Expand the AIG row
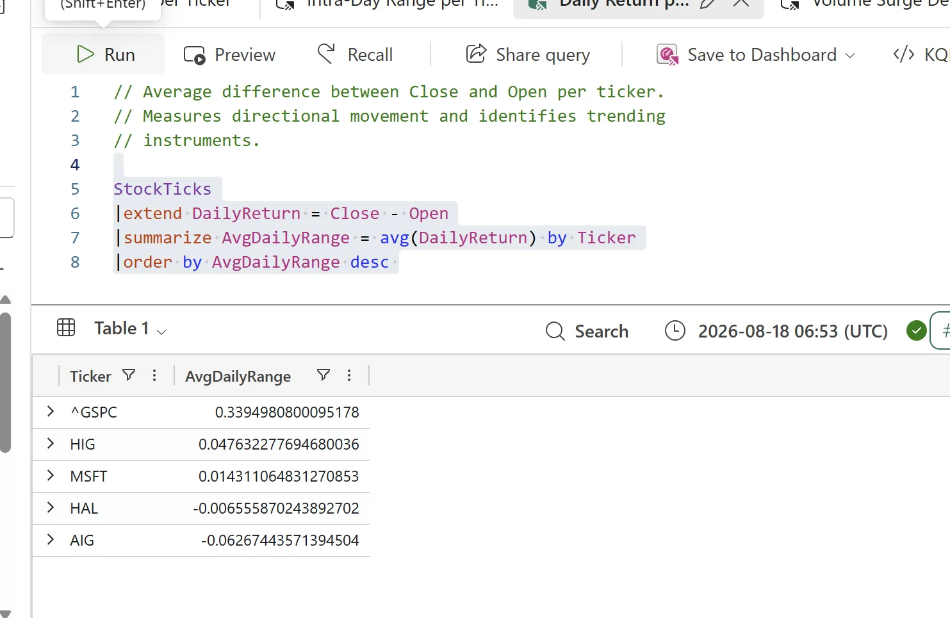Viewport: 950px width, 618px height. [51, 540]
